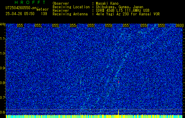Click the 0552 time marker

(38, 25)
